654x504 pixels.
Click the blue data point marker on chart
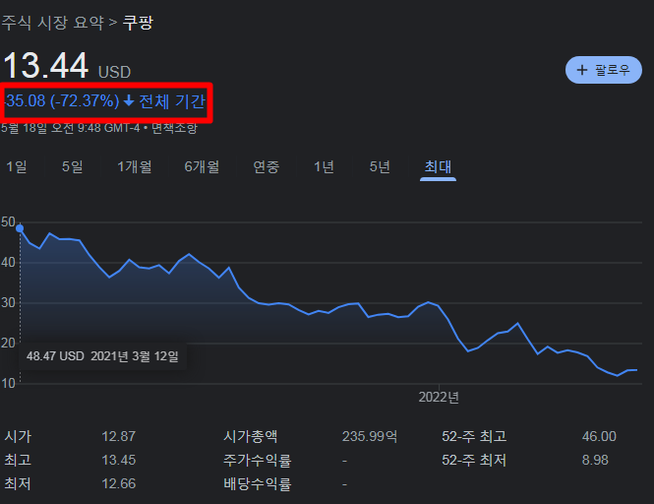tap(20, 228)
